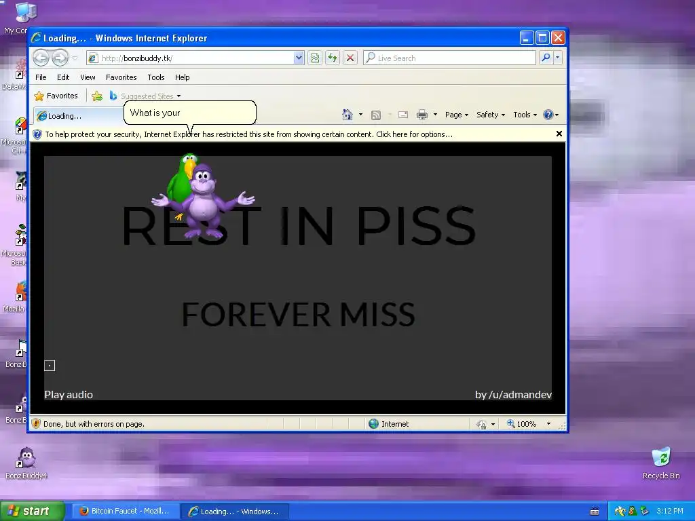The height and width of the screenshot is (521, 695).
Task: Click the security information bar message
Action: 248,134
